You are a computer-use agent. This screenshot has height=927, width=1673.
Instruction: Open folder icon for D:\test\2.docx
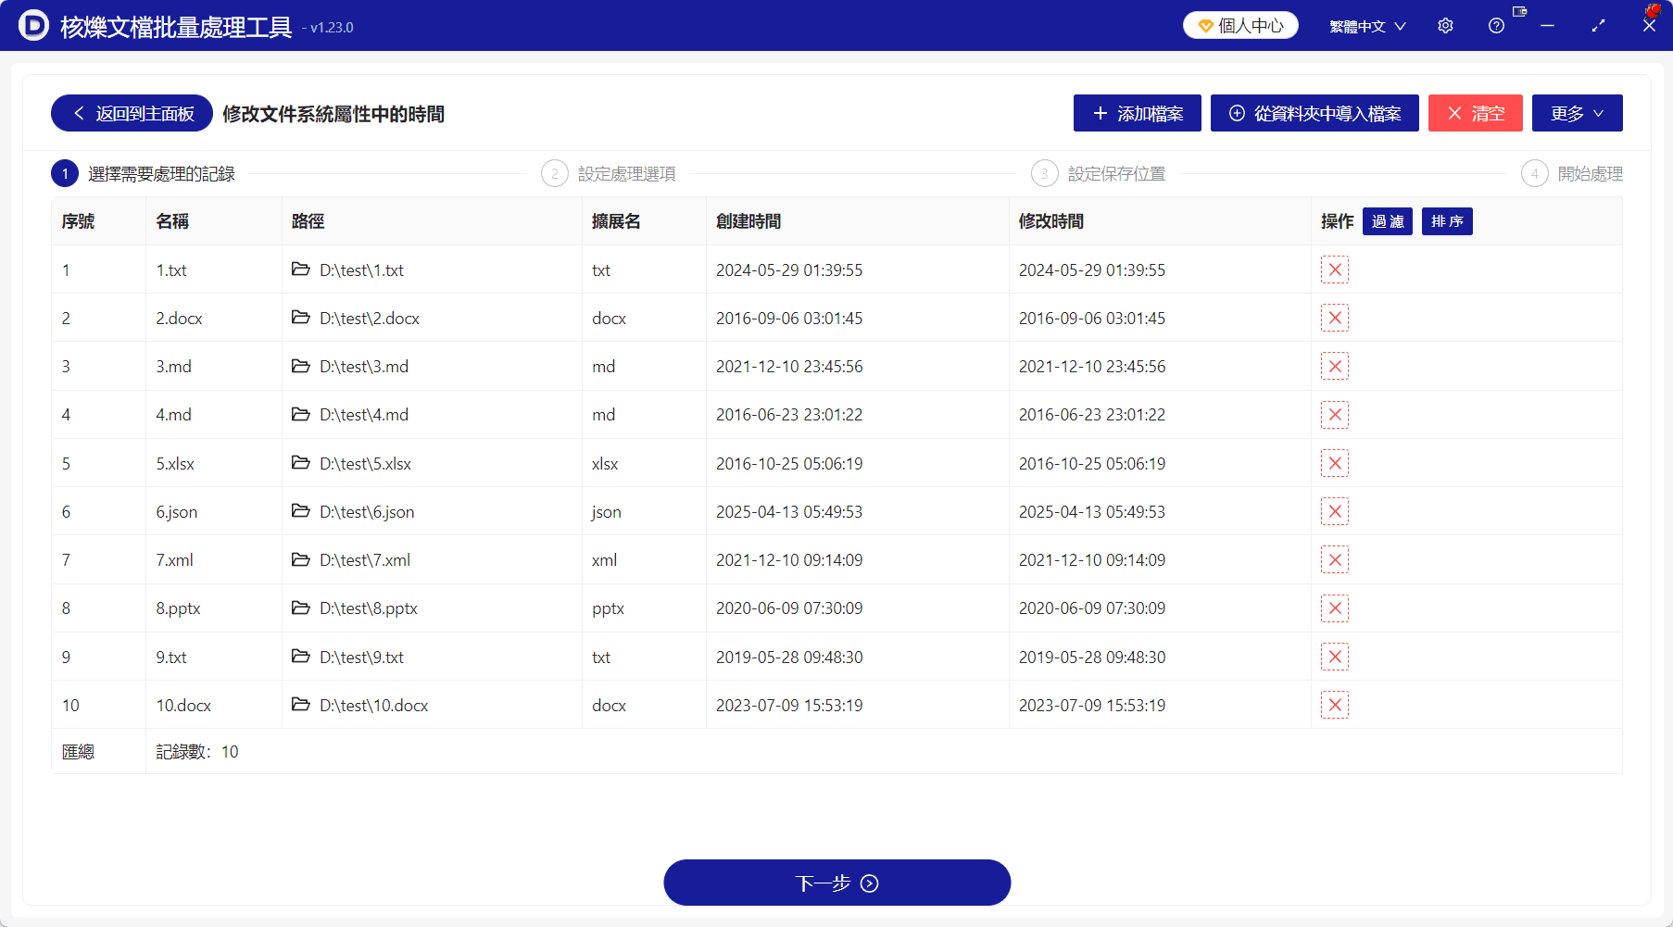[x=300, y=318]
